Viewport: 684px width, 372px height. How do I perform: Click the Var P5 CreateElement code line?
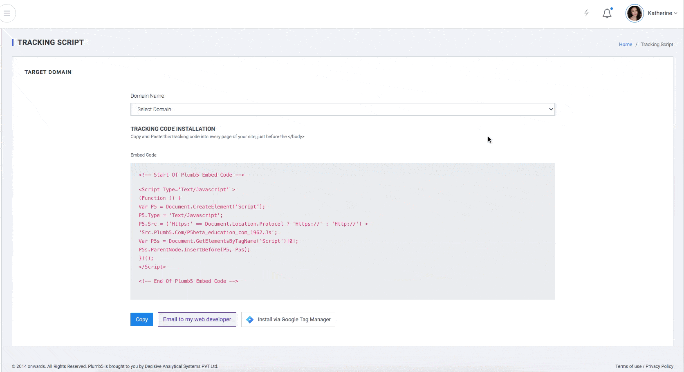click(202, 207)
